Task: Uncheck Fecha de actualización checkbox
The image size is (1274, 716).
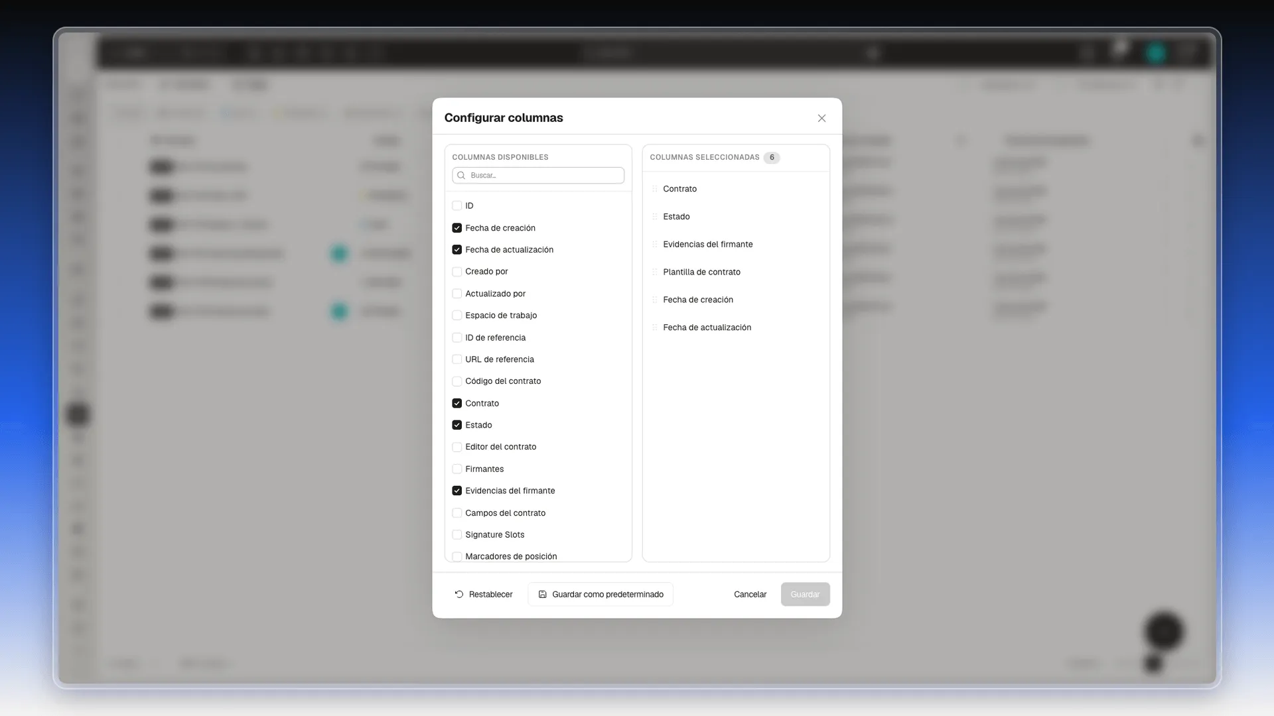Action: 457,250
